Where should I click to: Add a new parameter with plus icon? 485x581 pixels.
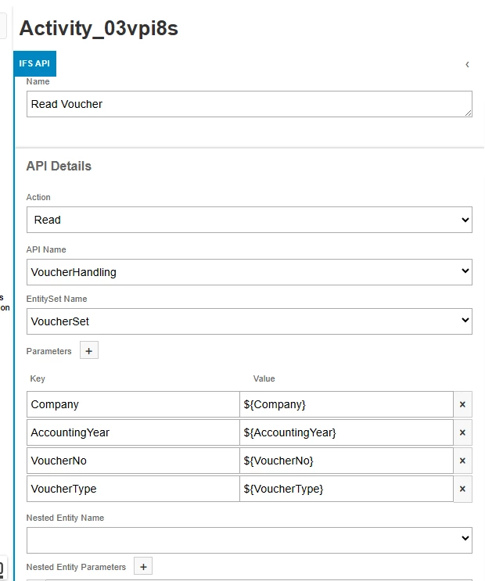(89, 351)
